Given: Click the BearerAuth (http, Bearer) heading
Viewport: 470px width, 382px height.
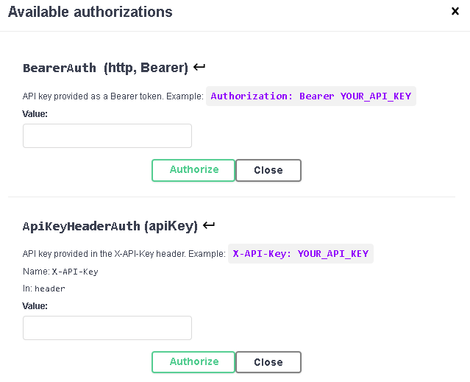Looking at the screenshot, I should 105,68.
